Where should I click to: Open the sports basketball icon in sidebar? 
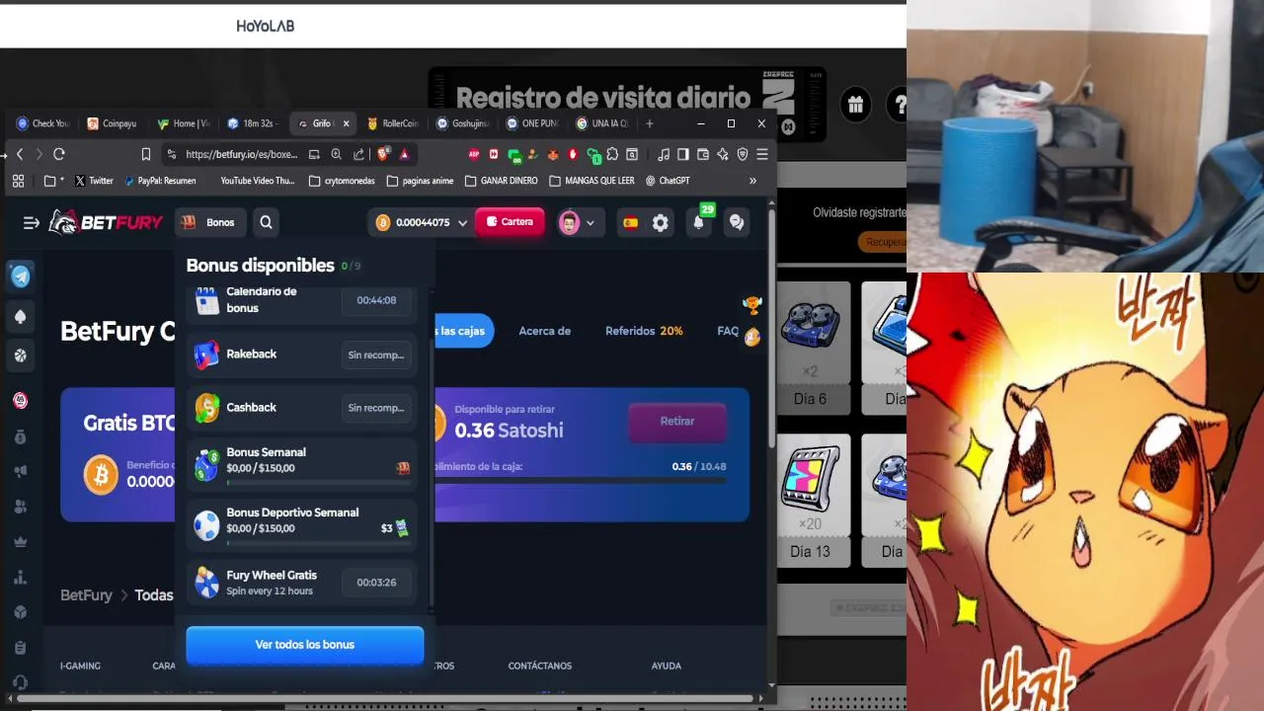coord(20,355)
